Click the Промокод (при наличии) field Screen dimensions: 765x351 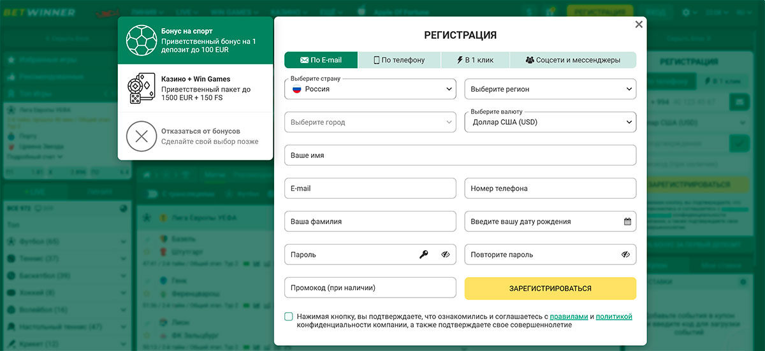[370, 288]
